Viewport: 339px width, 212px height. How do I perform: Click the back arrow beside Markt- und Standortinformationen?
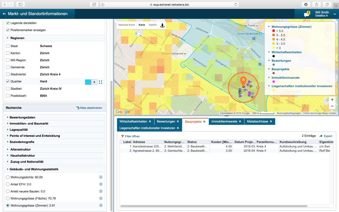pos(4,14)
